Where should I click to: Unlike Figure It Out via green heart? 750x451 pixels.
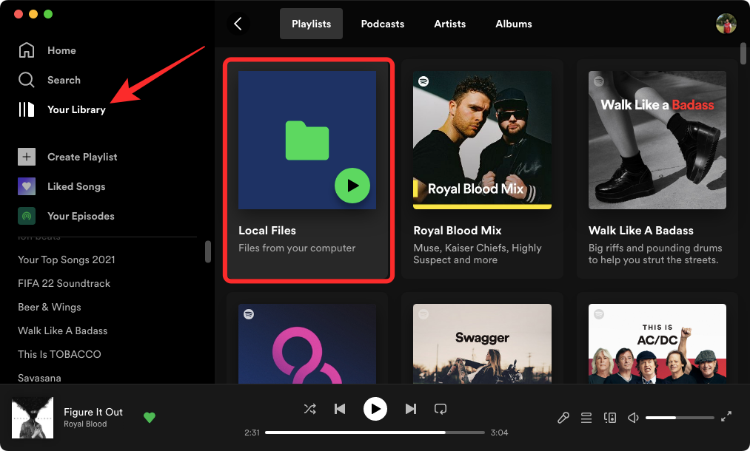(x=149, y=418)
